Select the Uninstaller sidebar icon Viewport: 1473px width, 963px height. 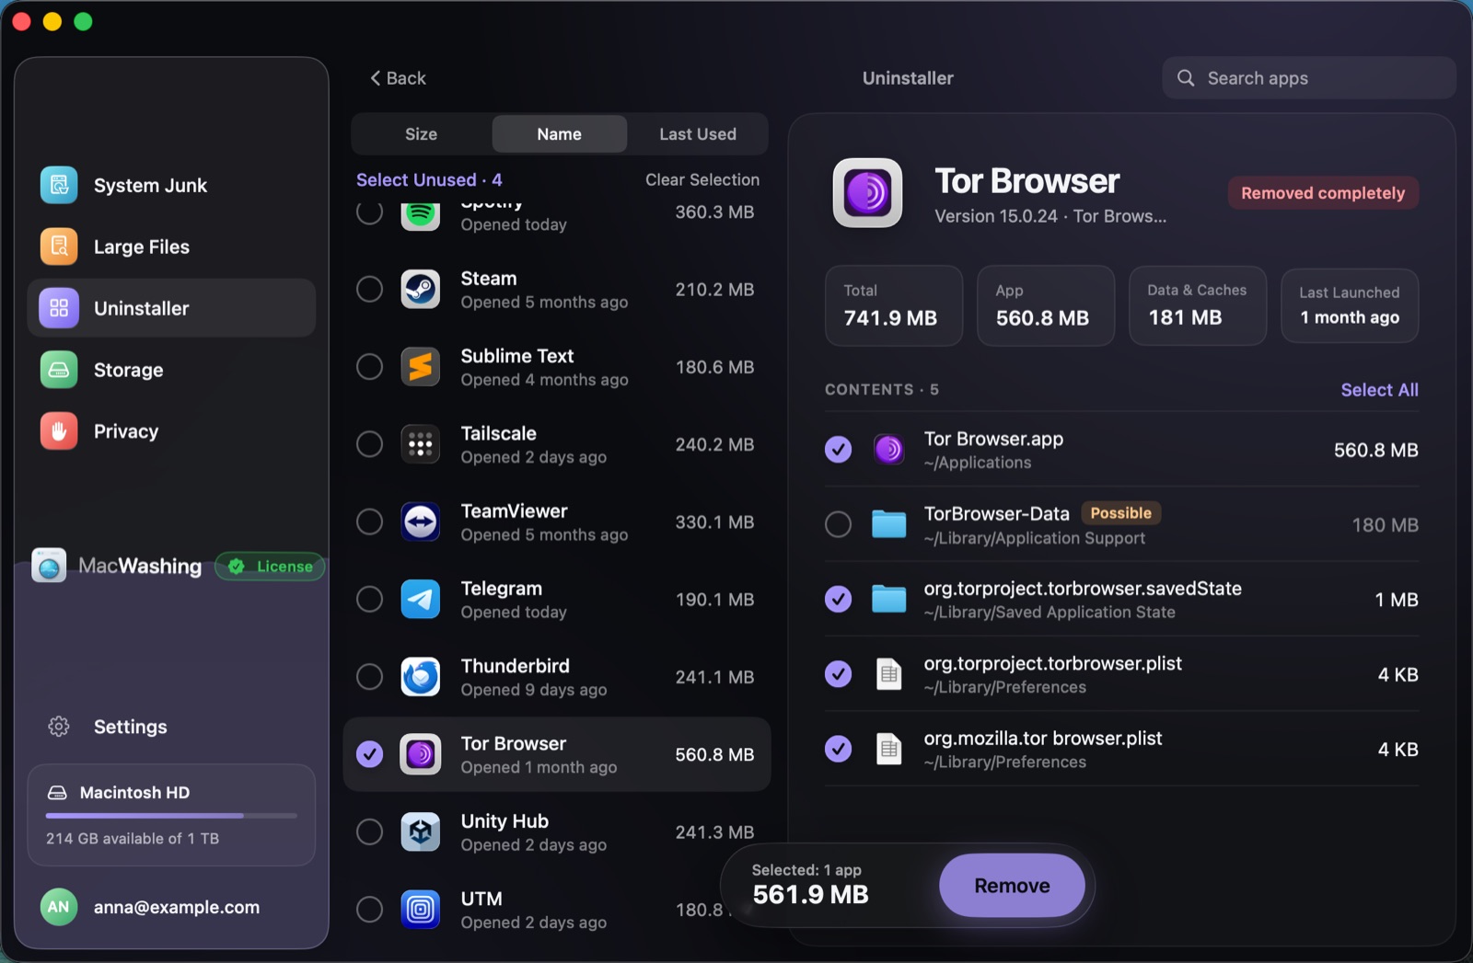(x=59, y=308)
